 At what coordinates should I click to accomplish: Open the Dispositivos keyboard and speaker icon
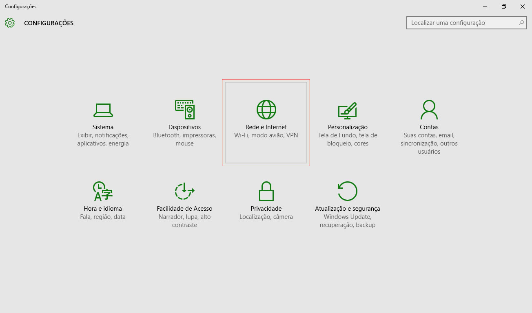[184, 109]
